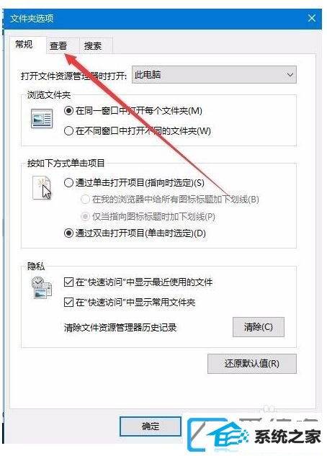Switch to the 查看 tab

click(x=58, y=45)
